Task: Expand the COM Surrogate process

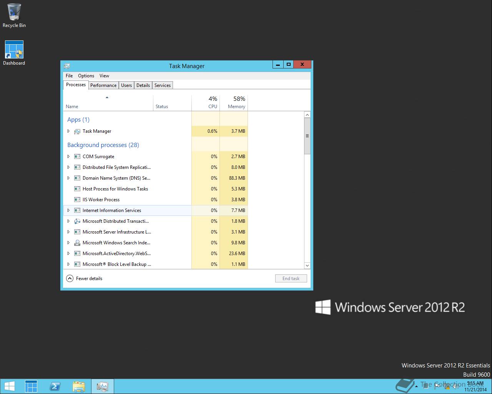Action: coord(68,157)
